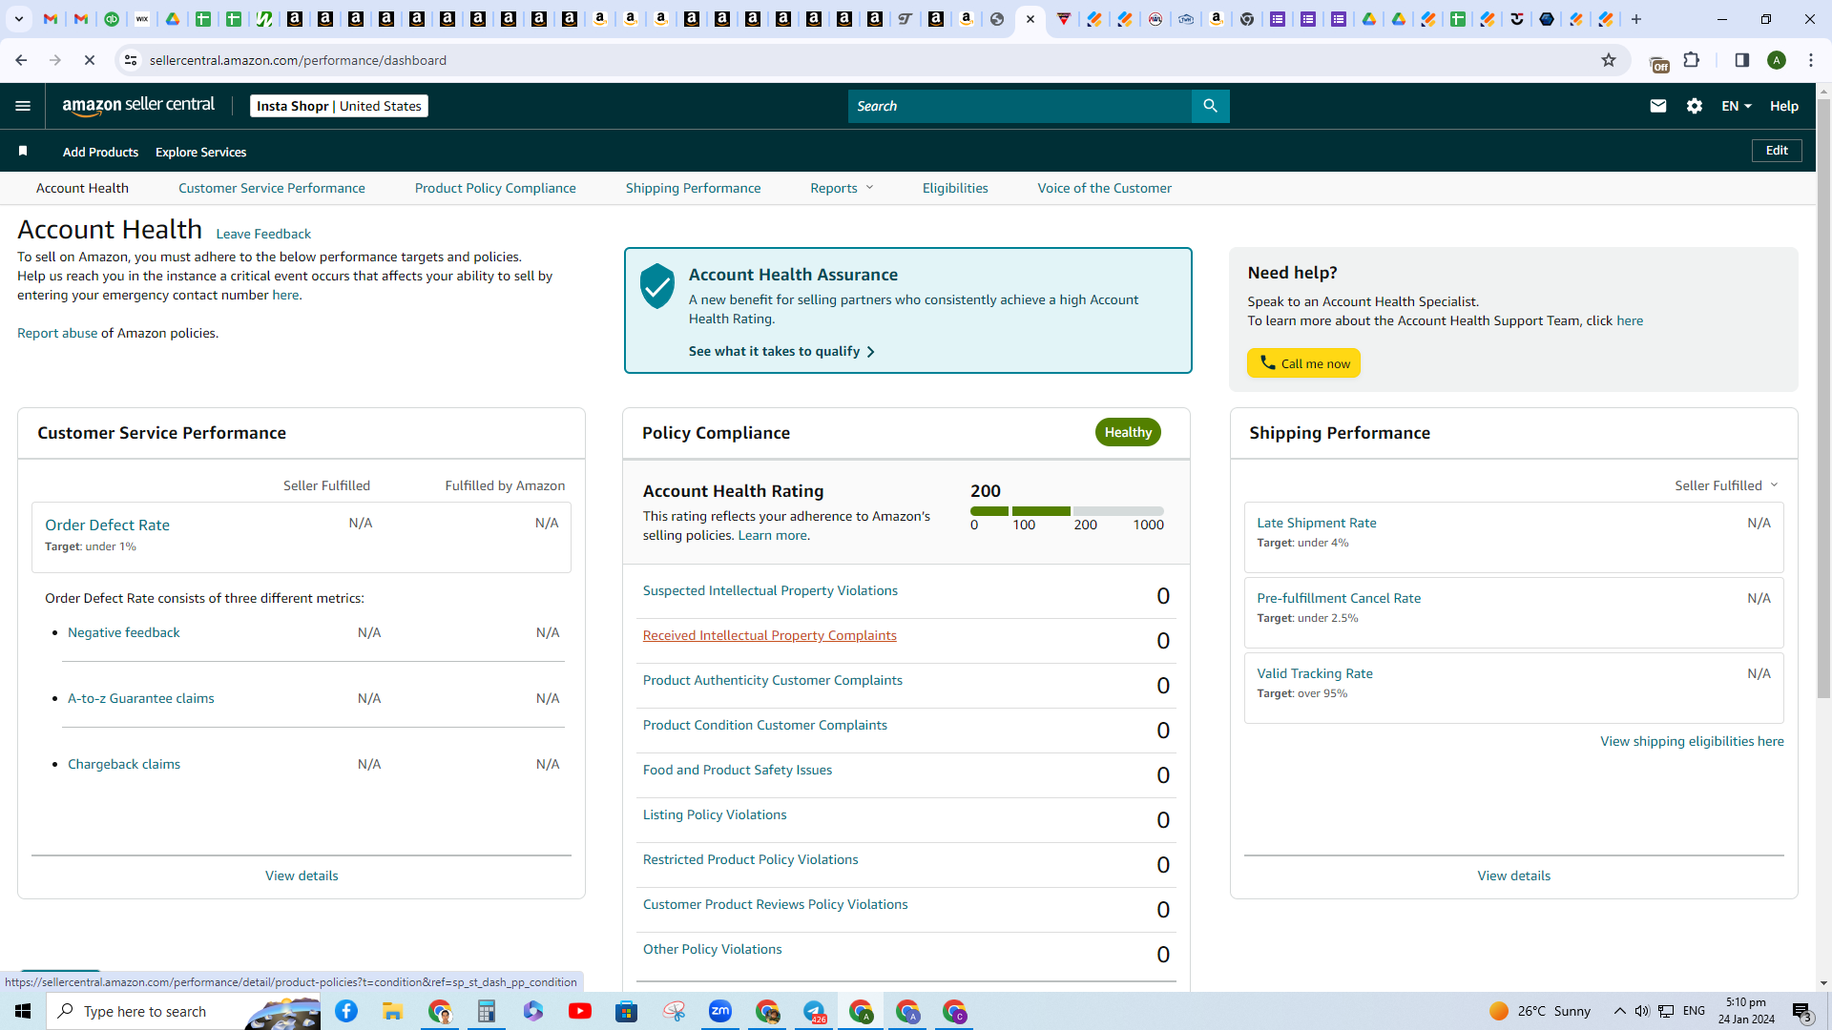Open Windows Start menu

point(23,1011)
